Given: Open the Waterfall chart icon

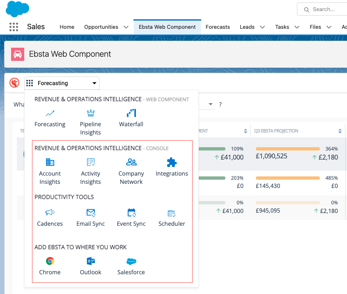Looking at the screenshot, I should 131,113.
